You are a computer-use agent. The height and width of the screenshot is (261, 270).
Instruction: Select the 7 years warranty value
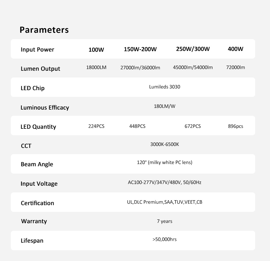164,221
